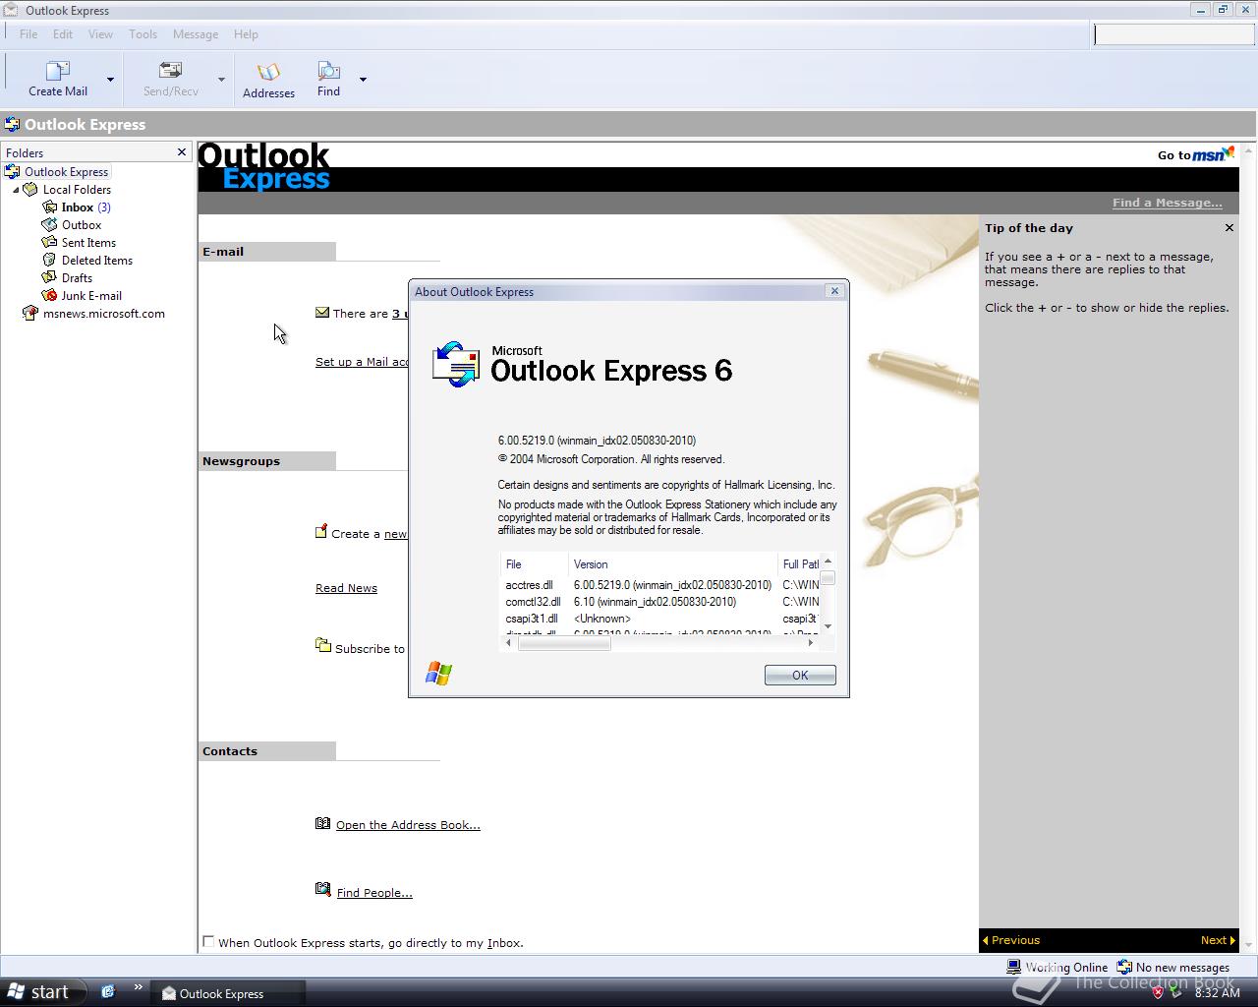Click the Subscribe to Newsgroups folder icon

323,645
